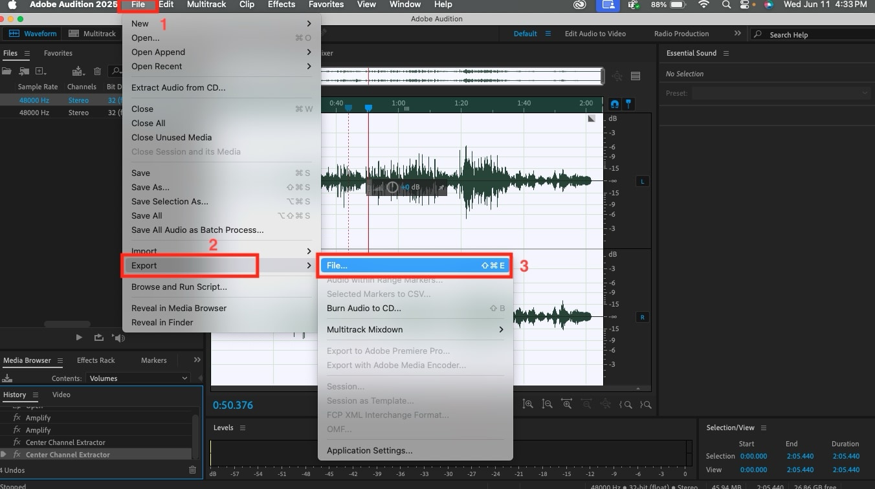875x489 pixels.
Task: Click the HUD pin icon on waveform
Action: point(441,188)
